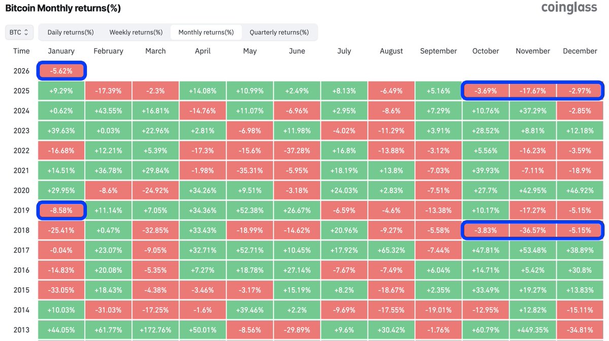The height and width of the screenshot is (341, 609).
Task: Select the Monthly returns(%) tab
Action: click(206, 32)
